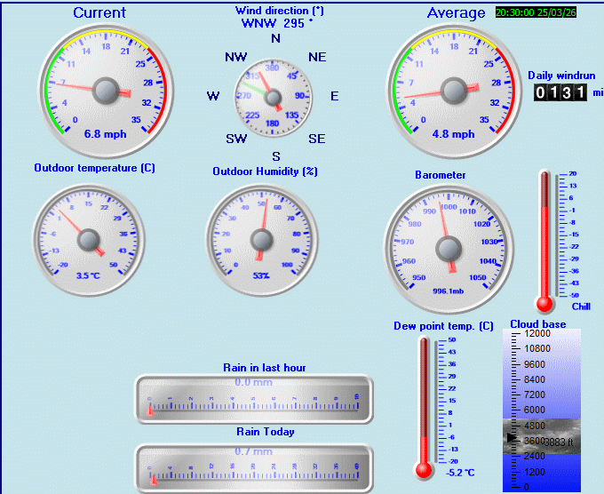The image size is (604, 494).
Task: Select the wind direction compass dial
Action: [x=275, y=96]
